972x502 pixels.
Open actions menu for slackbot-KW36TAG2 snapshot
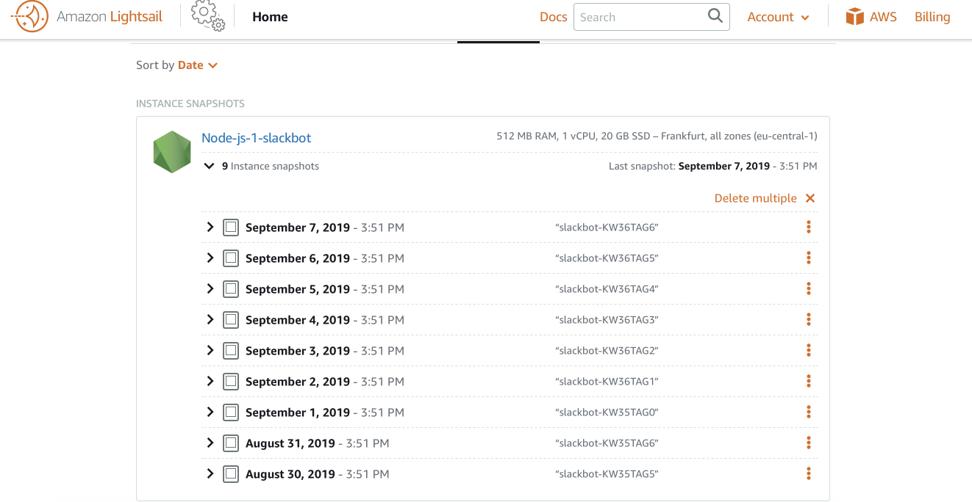(809, 351)
